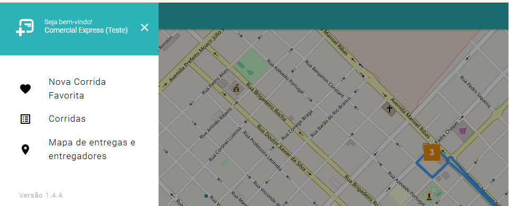
Task: Click the church cross icon on map
Action: [389, 109]
